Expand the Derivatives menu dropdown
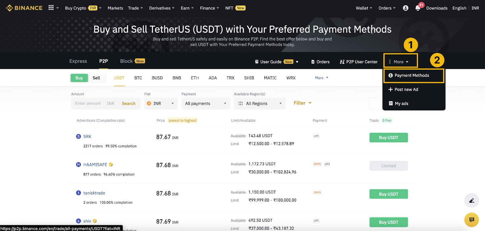The width and height of the screenshot is (485, 231). click(x=162, y=8)
